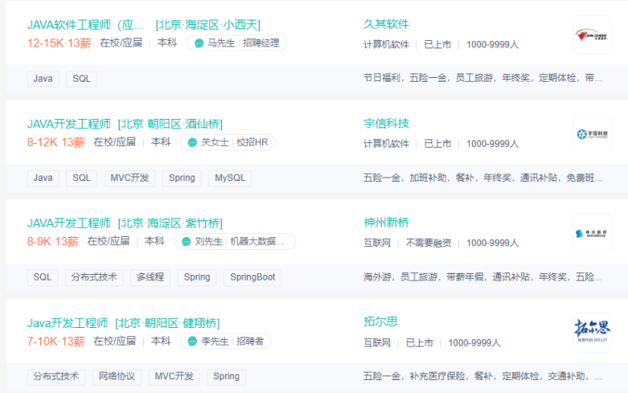Select the 网络协议 skill tag

point(117,376)
